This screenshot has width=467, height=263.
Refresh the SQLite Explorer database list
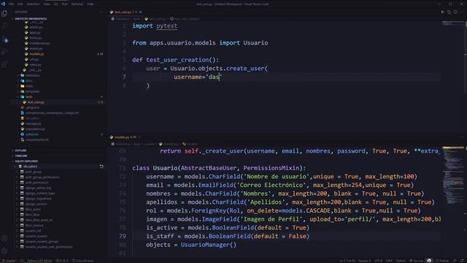pyautogui.click(x=101, y=167)
